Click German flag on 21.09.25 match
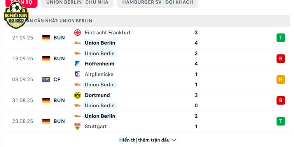Viewport: 294px width, 147px height. click(x=46, y=38)
